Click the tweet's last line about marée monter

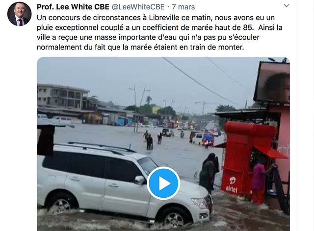point(140,47)
